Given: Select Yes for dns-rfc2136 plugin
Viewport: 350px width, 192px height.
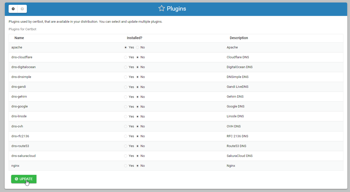Looking at the screenshot, I should pos(126,136).
